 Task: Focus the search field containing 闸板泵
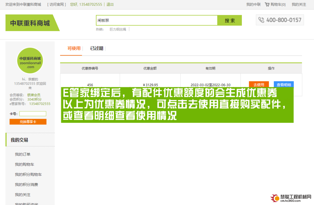coord(157,20)
